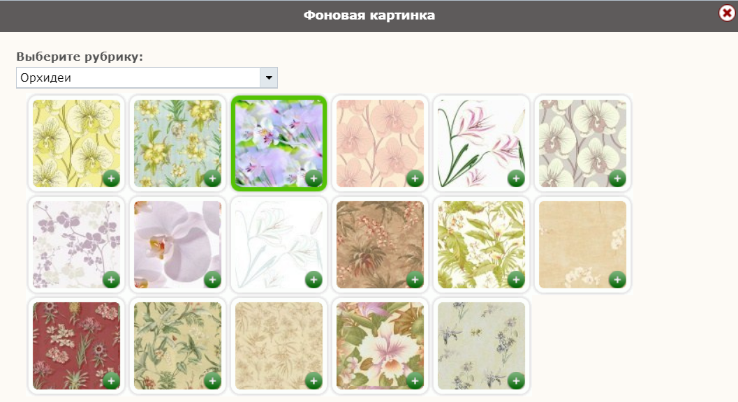The width and height of the screenshot is (738, 402).
Task: Click plus icon on selected purple orchid image
Action: [313, 179]
